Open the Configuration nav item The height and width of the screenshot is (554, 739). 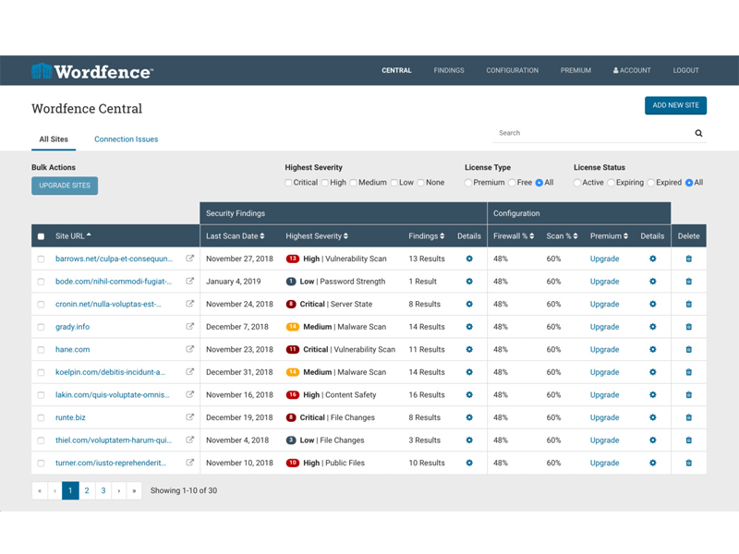[513, 70]
